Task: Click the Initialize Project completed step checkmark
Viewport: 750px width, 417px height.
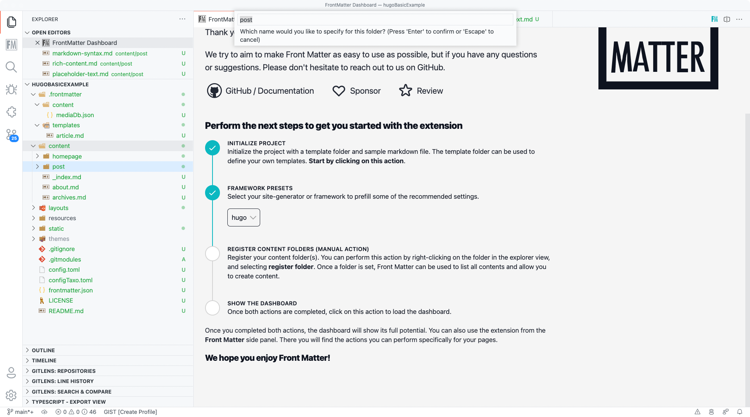Action: click(212, 148)
